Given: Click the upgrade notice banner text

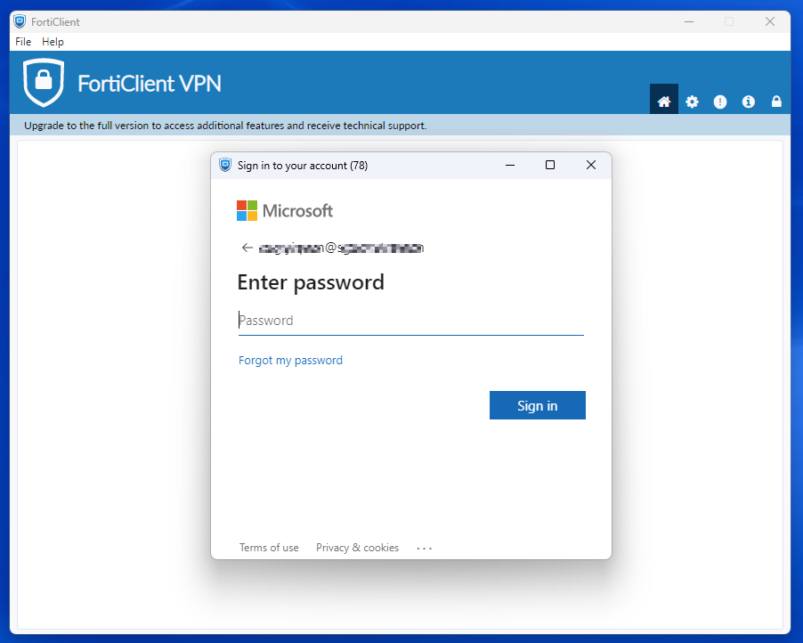Looking at the screenshot, I should pyautogui.click(x=224, y=126).
